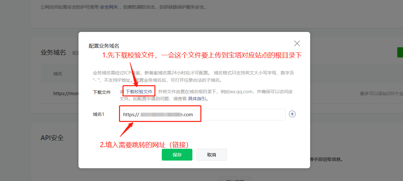403x181 pixels.
Task: Open the 安全网关 link at the top
Action: [x=109, y=7]
